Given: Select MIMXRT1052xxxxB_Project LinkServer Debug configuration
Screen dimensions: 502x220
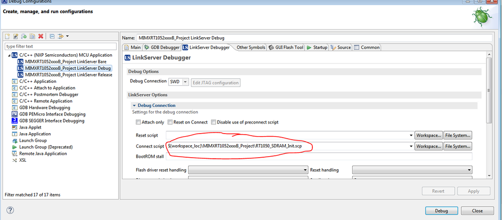Looking at the screenshot, I should point(68,68).
